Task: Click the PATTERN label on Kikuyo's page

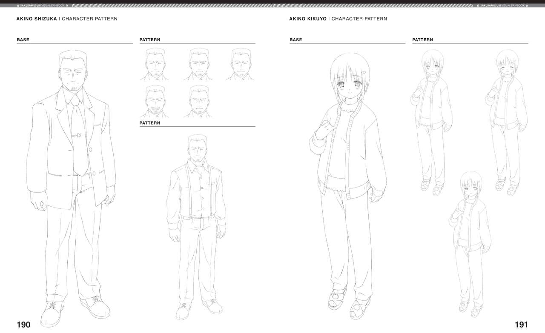Action: (x=422, y=40)
